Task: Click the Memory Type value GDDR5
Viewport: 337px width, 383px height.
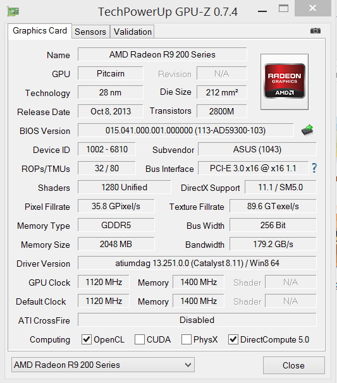Action: [116, 225]
